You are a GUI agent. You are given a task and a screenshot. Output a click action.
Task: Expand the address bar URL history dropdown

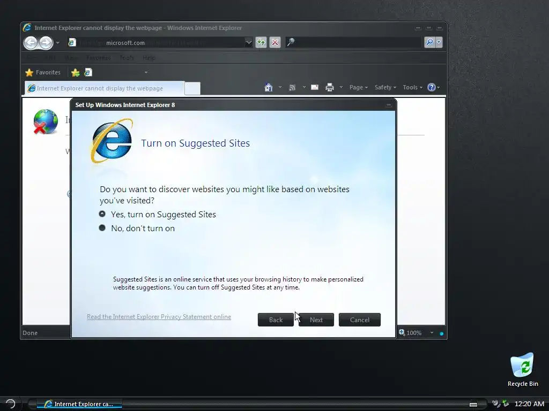249,43
